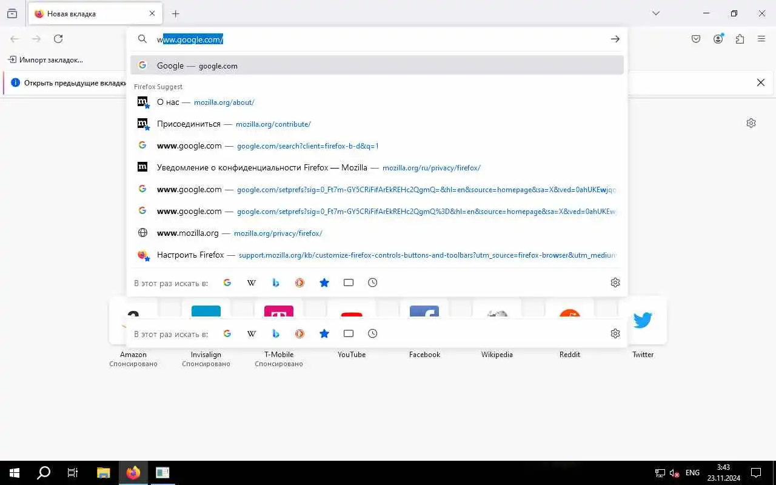Select the Настроить Firefox support suggestion

click(377, 255)
